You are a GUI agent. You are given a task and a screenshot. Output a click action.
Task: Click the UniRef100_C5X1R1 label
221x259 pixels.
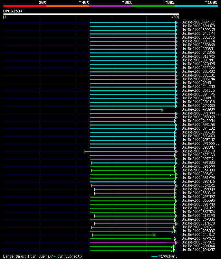click(x=198, y=186)
